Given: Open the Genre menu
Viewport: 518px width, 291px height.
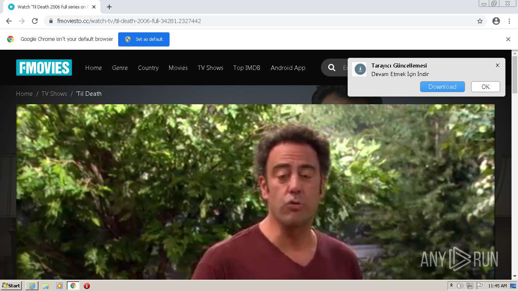Looking at the screenshot, I should 120,68.
